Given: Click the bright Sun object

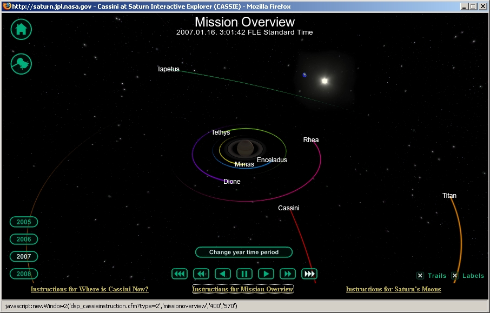Looking at the screenshot, I should pyautogui.click(x=325, y=81).
